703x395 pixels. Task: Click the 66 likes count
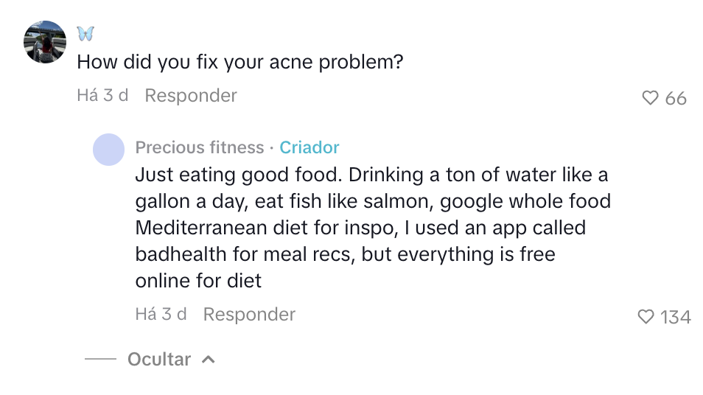676,99
